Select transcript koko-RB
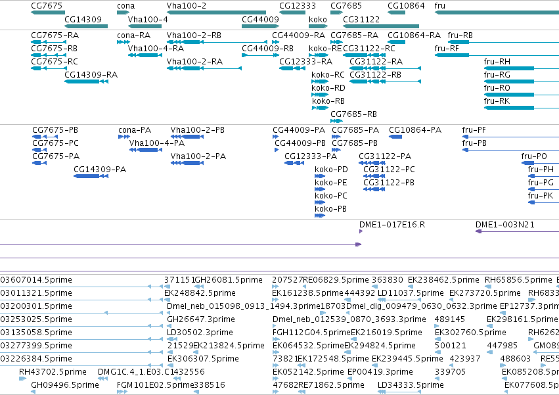559x395 pixels. [x=328, y=101]
